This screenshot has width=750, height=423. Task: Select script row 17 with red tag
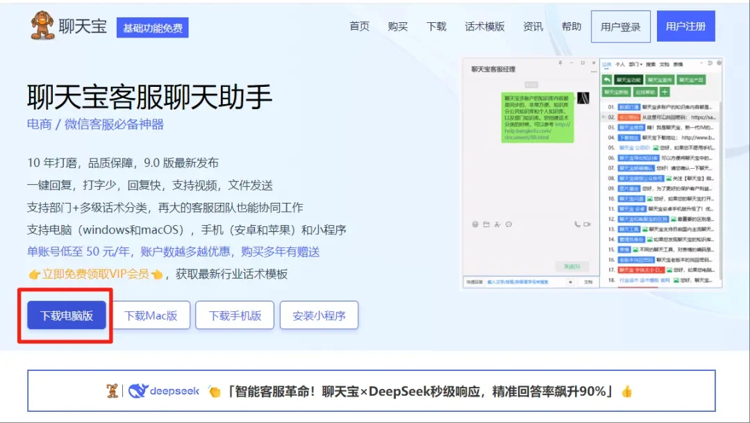(660, 270)
